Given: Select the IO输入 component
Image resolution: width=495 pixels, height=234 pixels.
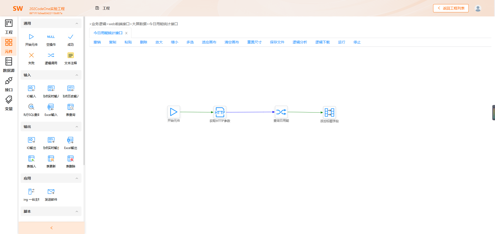Looking at the screenshot, I should point(31,91).
